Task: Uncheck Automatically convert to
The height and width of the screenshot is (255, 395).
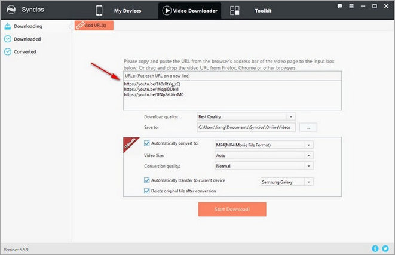Action: (x=146, y=143)
